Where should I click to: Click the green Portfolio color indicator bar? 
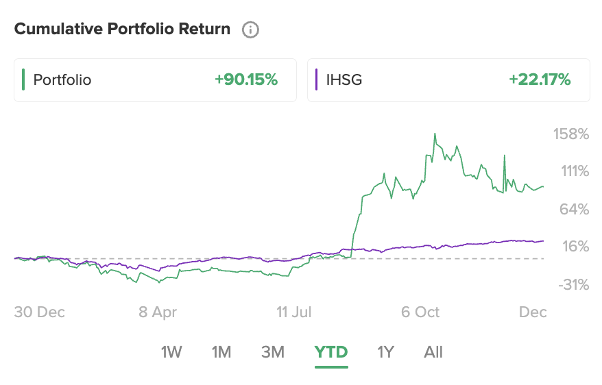click(x=24, y=79)
